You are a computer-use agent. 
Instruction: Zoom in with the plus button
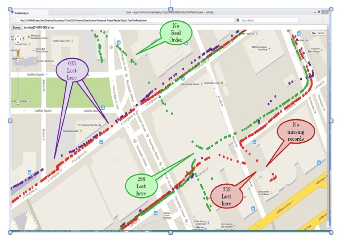click(x=18, y=61)
